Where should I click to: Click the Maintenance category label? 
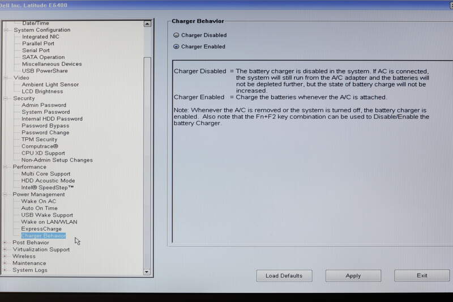coord(29,263)
